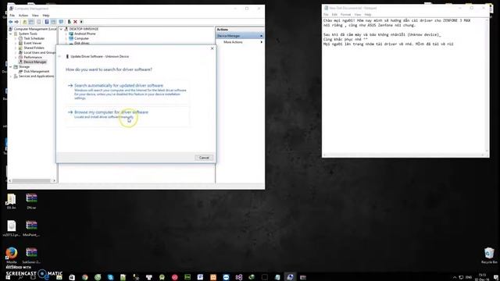Click the Up one level toolbar icon
The image size is (500, 281).
click(24, 22)
